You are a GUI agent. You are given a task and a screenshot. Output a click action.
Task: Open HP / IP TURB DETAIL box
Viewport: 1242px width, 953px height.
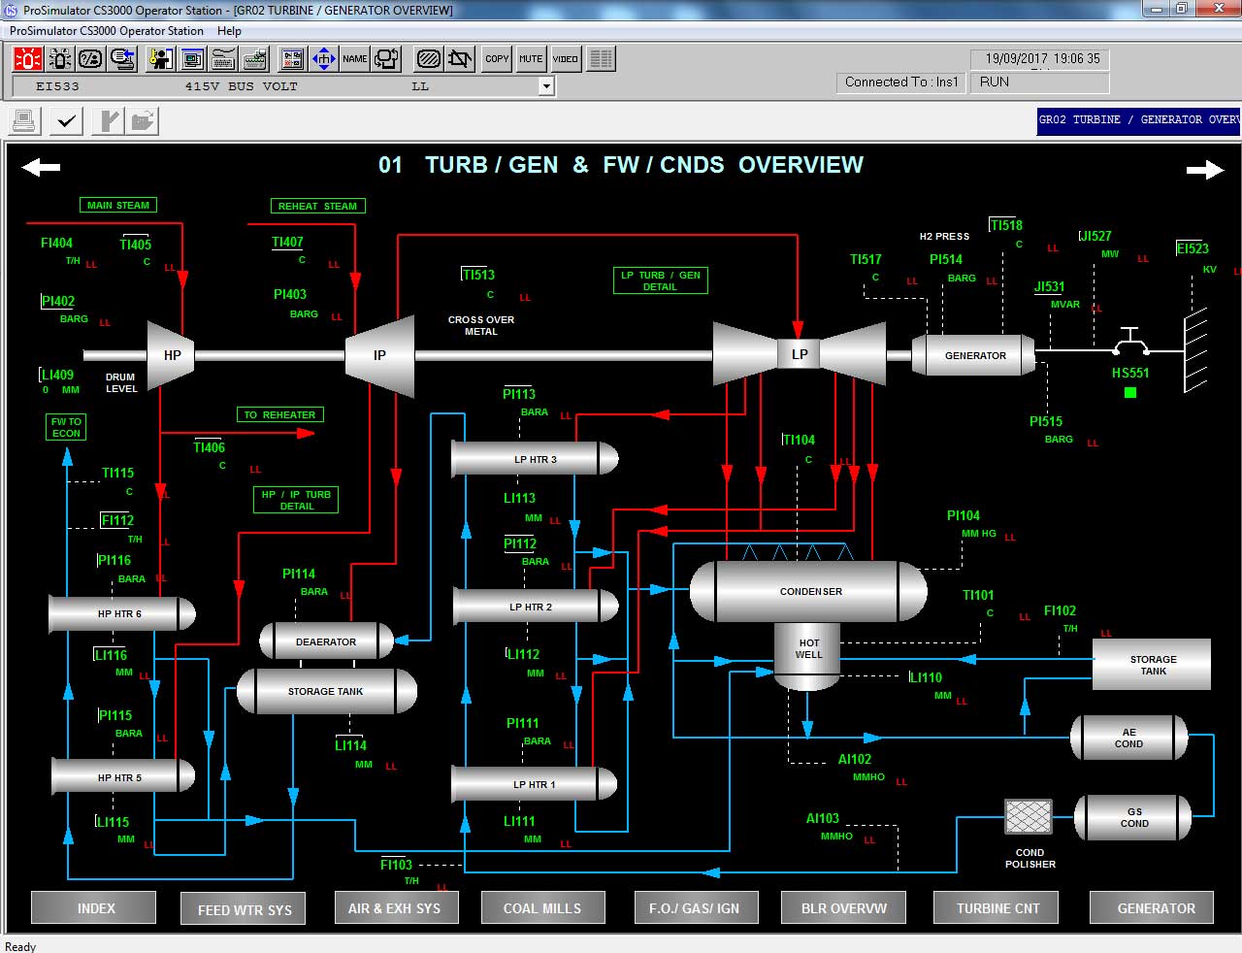296,500
